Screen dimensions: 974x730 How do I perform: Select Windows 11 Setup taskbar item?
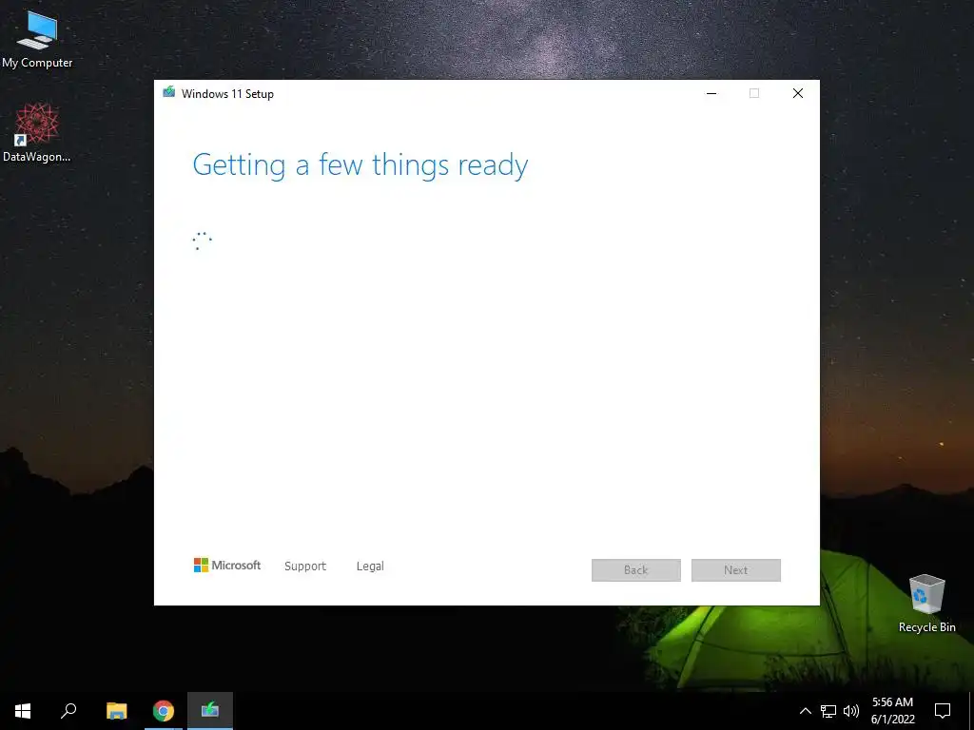point(210,711)
